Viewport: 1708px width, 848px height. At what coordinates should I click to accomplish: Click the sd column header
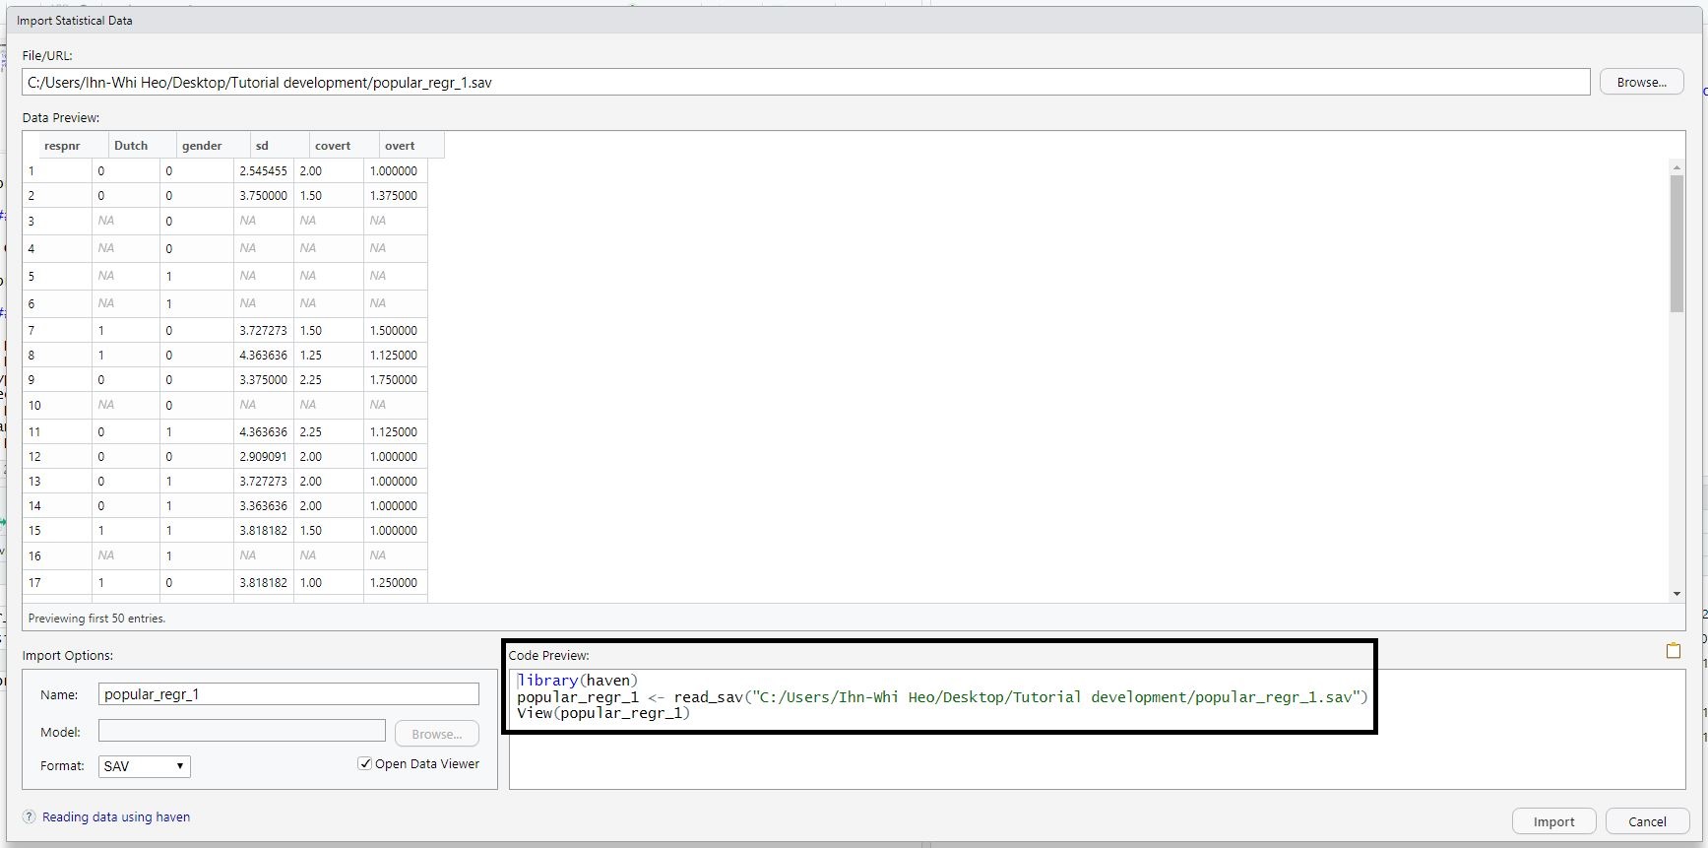point(262,146)
